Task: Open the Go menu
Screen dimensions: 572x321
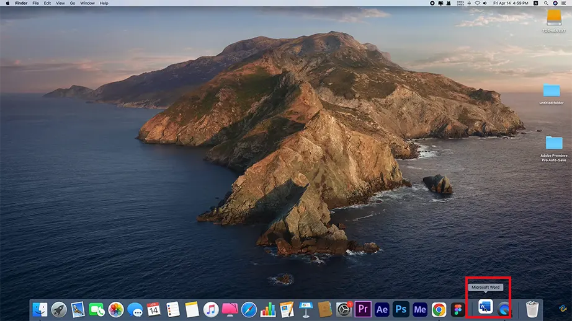Action: tap(73, 3)
